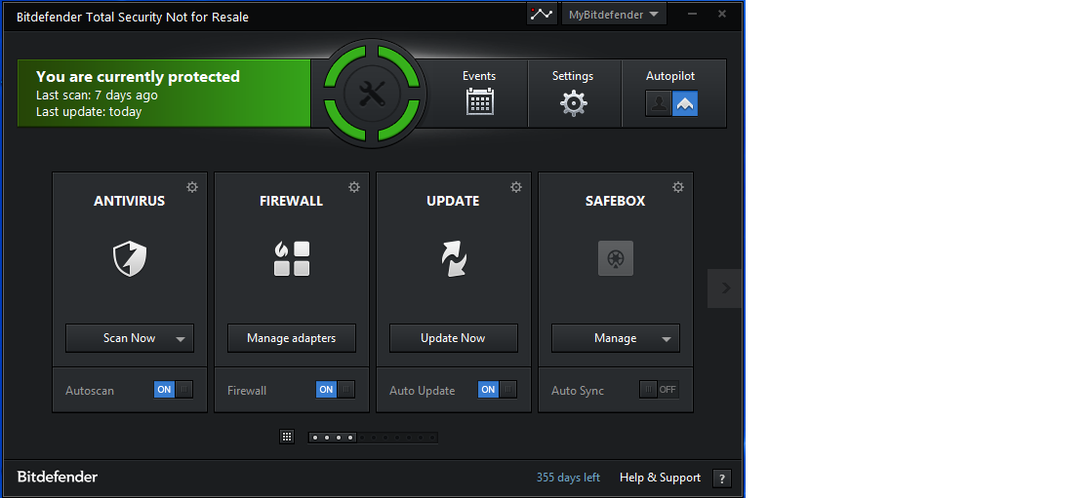
Task: Expand the Safebox Manage dropdown arrow
Action: 666,339
